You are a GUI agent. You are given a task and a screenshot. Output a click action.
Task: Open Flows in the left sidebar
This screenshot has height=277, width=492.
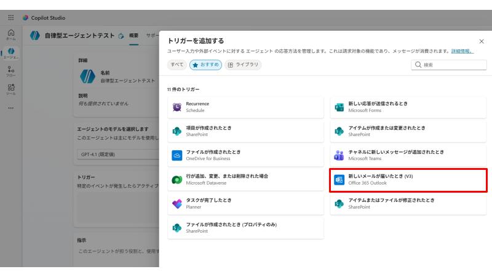click(x=10, y=71)
